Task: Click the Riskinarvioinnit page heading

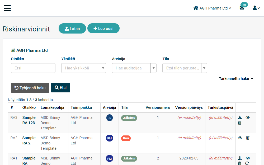Action: [x=26, y=29]
